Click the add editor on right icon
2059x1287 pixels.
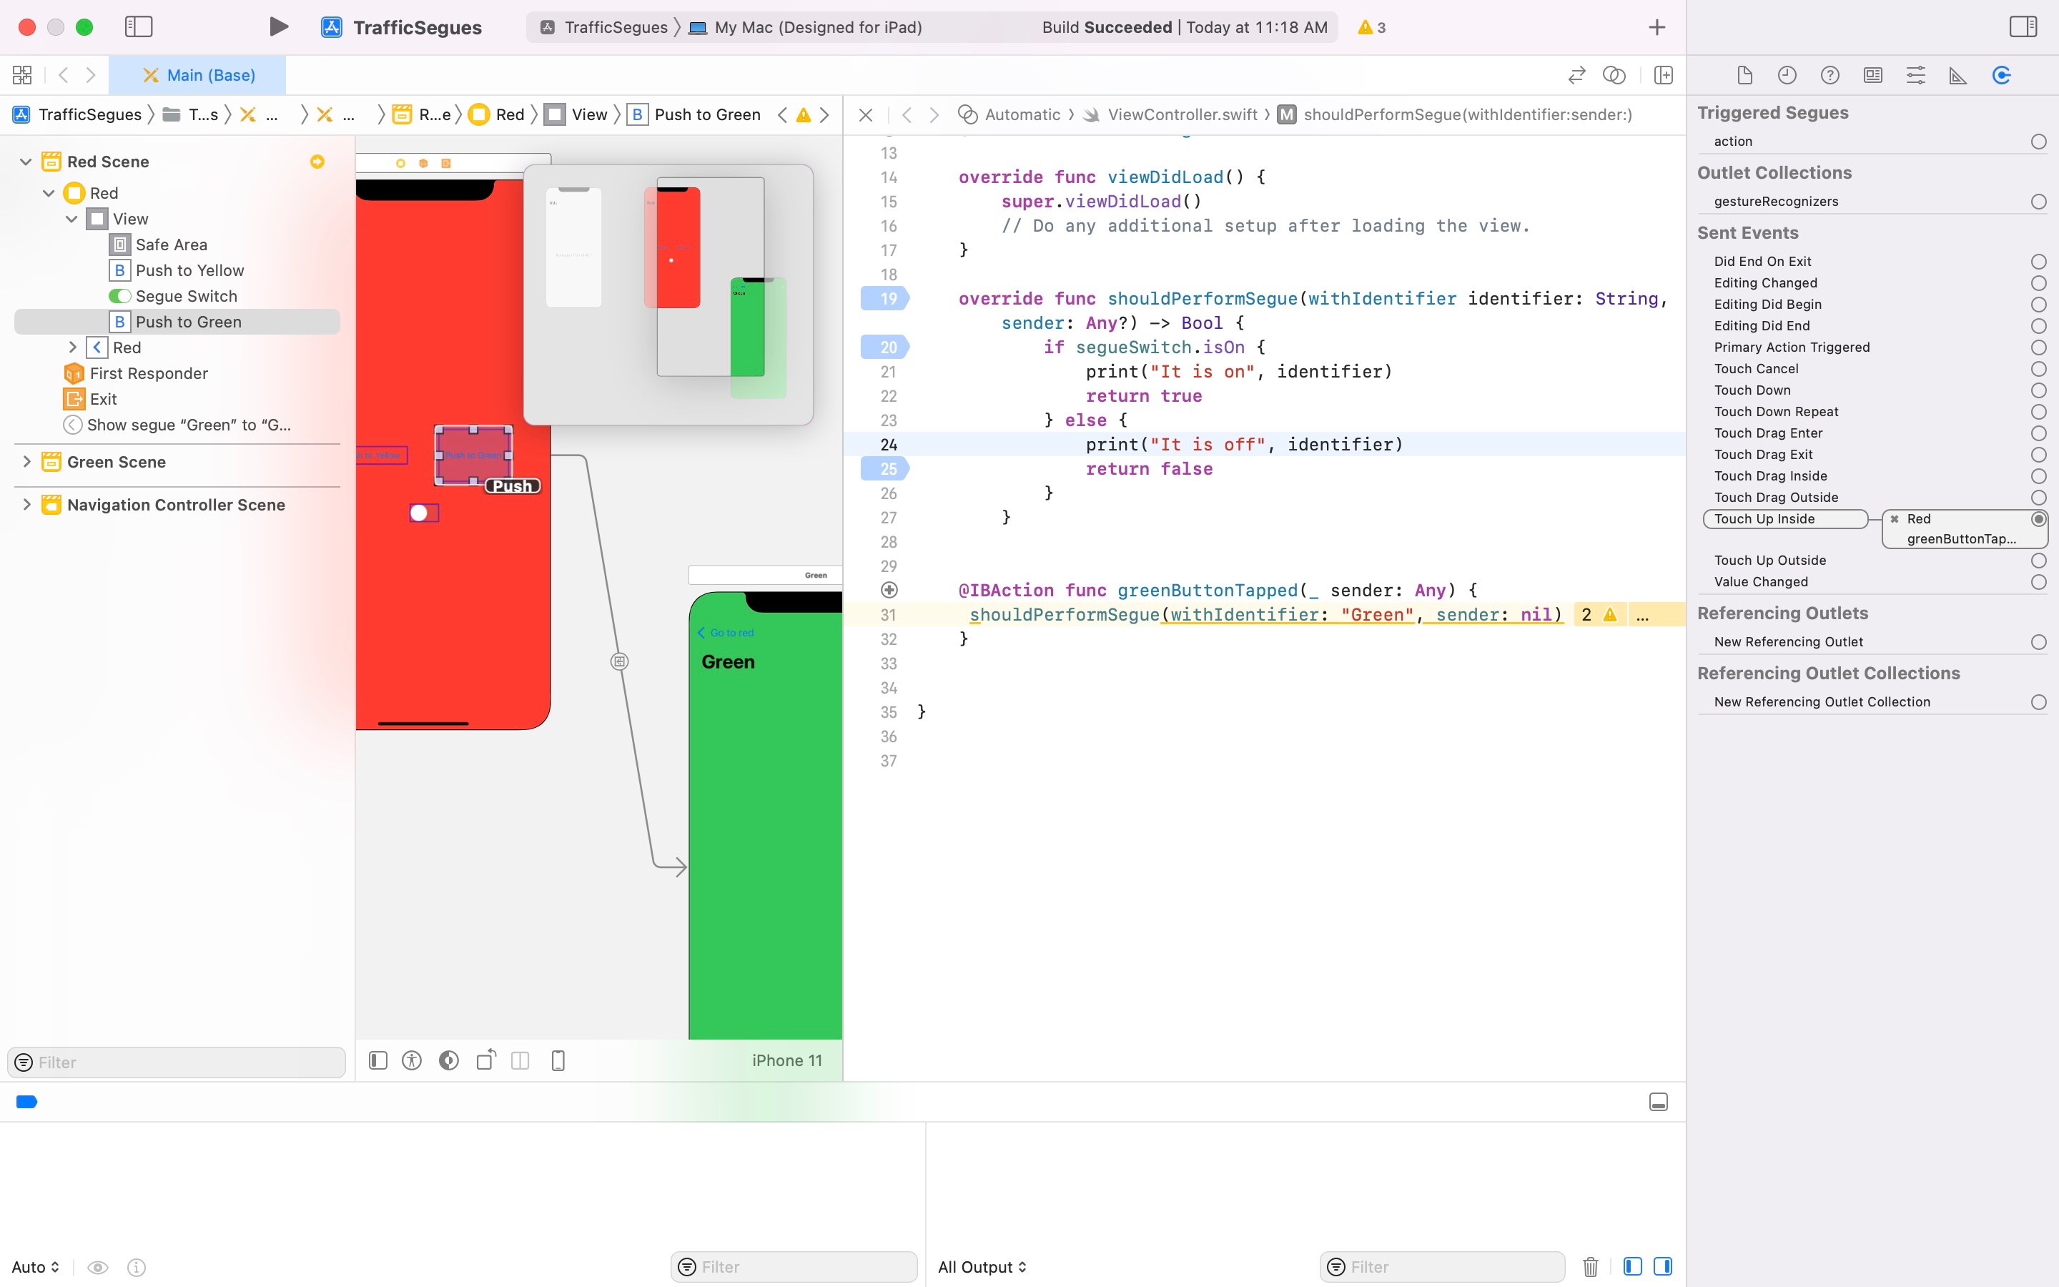[x=1664, y=75]
